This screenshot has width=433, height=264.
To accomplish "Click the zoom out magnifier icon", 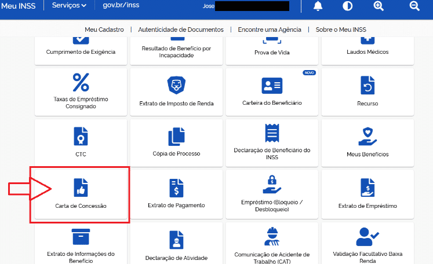I will coord(414,6).
